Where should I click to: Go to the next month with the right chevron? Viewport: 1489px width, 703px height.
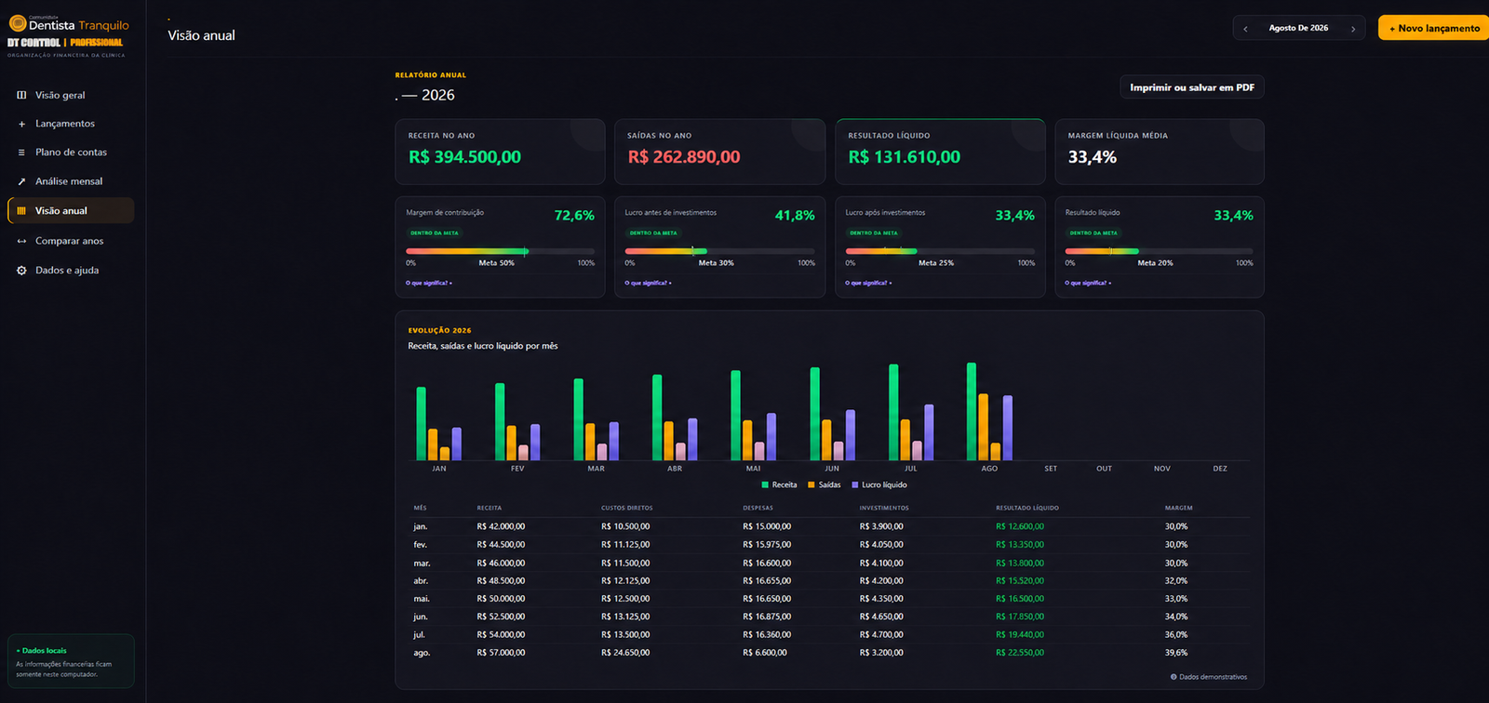pos(1353,29)
